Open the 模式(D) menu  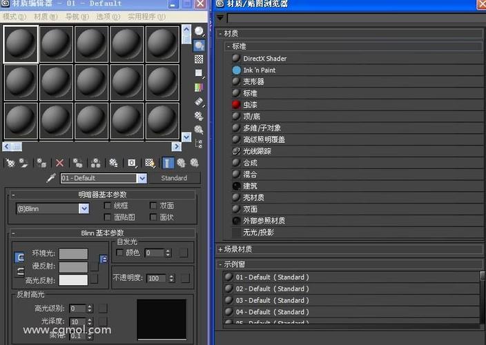[14, 17]
